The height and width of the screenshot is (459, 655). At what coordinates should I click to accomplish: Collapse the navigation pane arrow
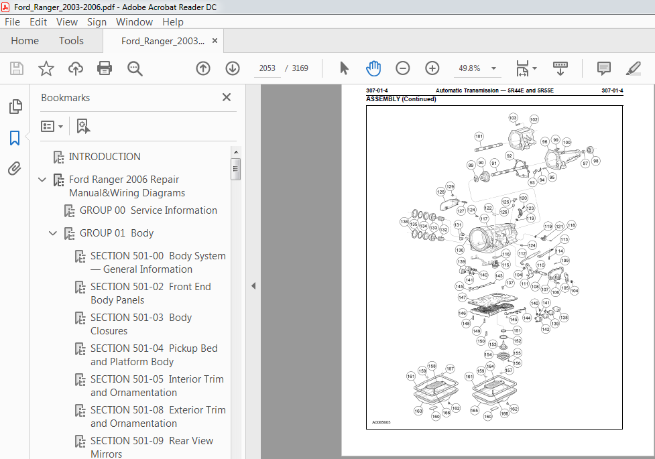(253, 286)
